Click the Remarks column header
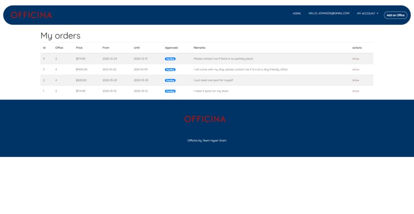 tap(199, 48)
